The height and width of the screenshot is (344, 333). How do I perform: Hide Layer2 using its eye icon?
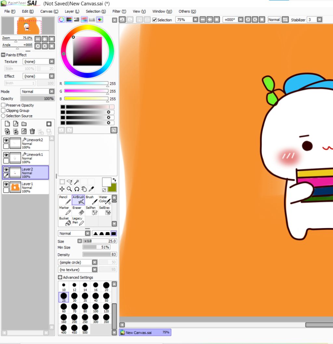tap(6, 170)
